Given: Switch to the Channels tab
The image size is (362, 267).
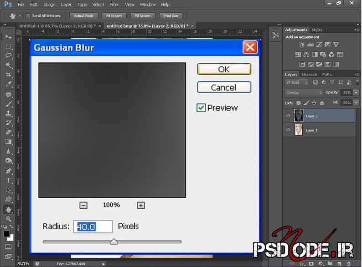Looking at the screenshot, I should [309, 75].
